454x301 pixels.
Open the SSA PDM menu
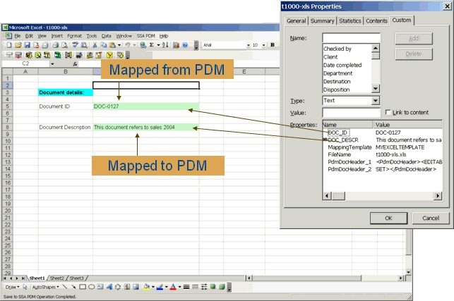point(145,35)
